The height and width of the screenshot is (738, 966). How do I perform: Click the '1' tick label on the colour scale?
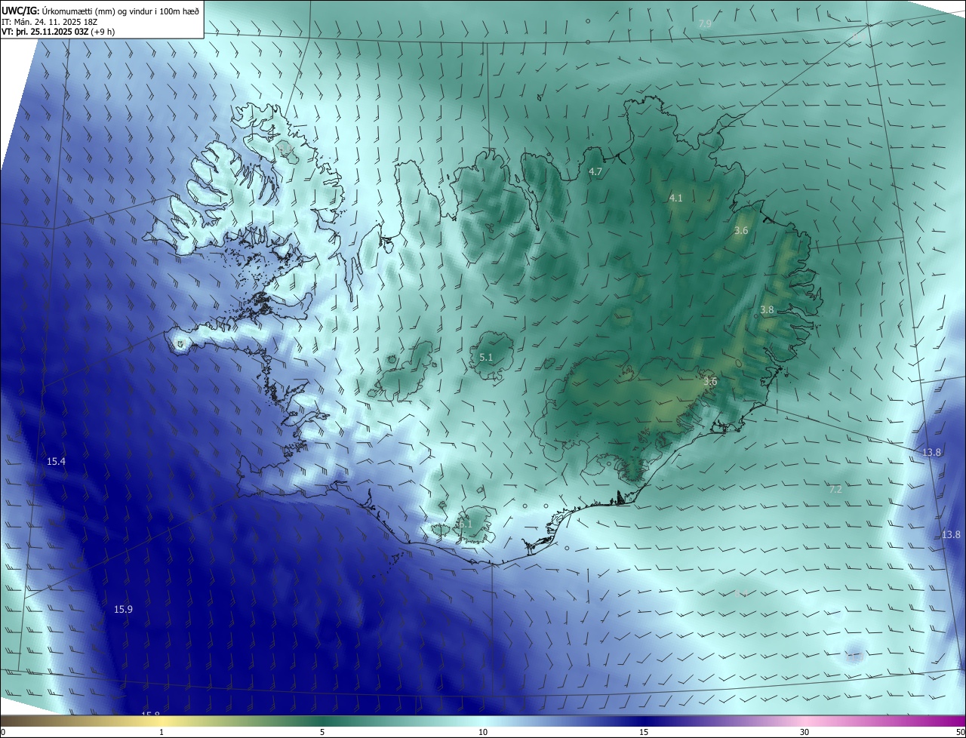162,732
